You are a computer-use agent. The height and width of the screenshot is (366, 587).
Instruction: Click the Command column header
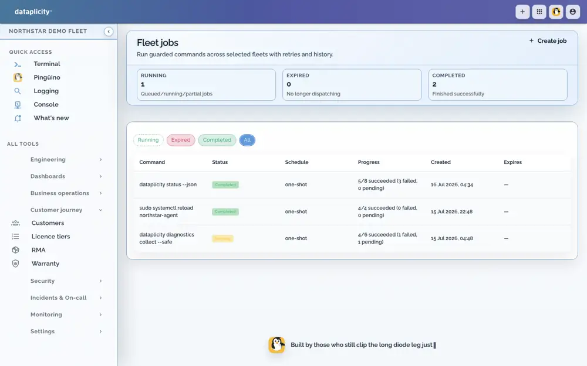152,162
